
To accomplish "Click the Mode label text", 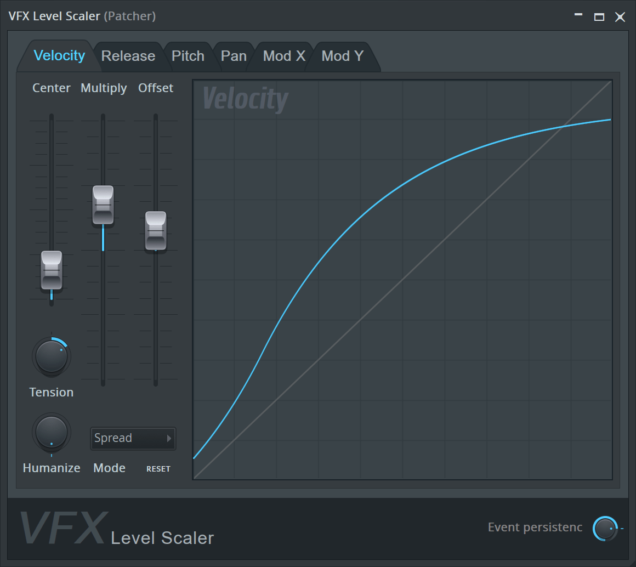I will click(109, 468).
